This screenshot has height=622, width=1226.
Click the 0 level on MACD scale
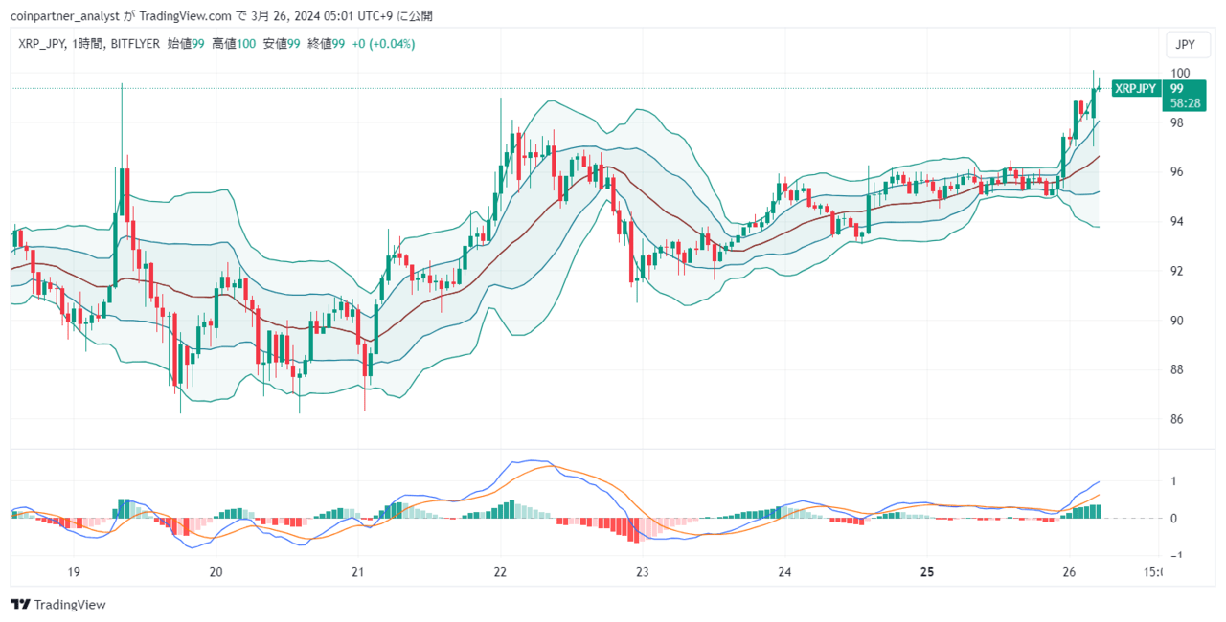point(1173,519)
